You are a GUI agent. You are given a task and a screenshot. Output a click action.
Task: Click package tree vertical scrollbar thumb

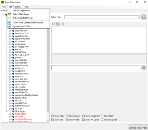[48, 70]
